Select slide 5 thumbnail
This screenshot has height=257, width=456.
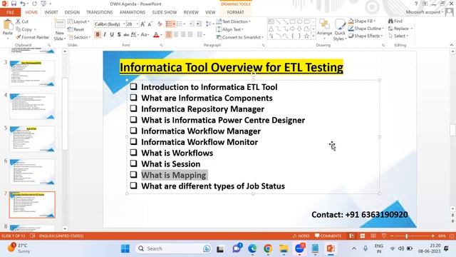pos(32,139)
